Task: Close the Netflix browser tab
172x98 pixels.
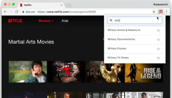Action: [61, 5]
